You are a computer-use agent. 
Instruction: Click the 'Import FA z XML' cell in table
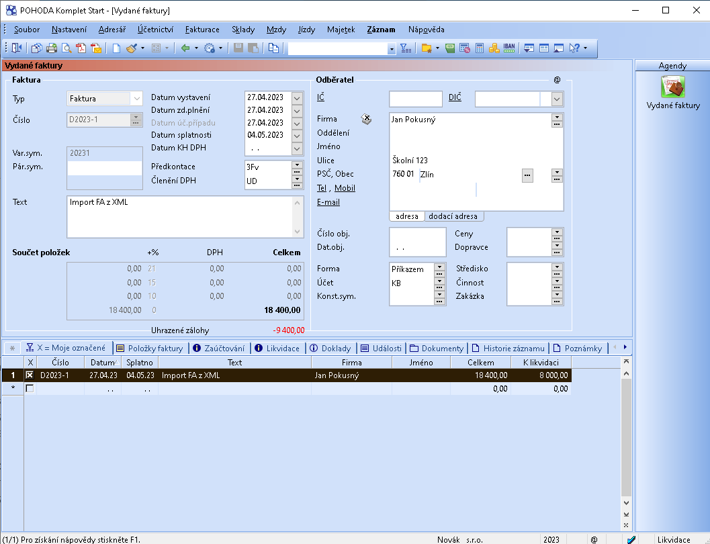[x=234, y=375]
